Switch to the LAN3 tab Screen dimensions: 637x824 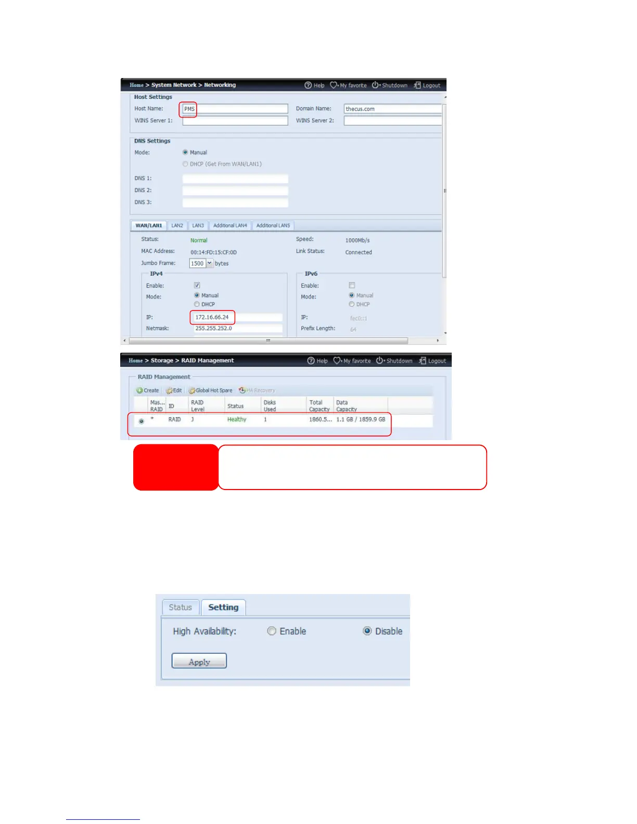(198, 226)
